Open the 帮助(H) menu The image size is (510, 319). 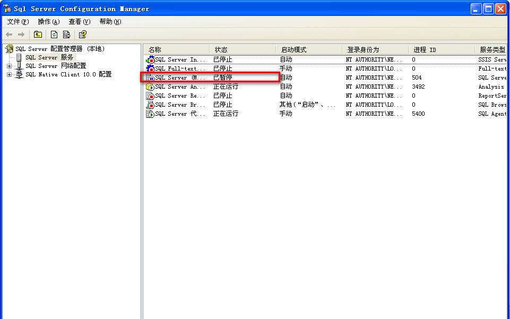tap(110, 22)
